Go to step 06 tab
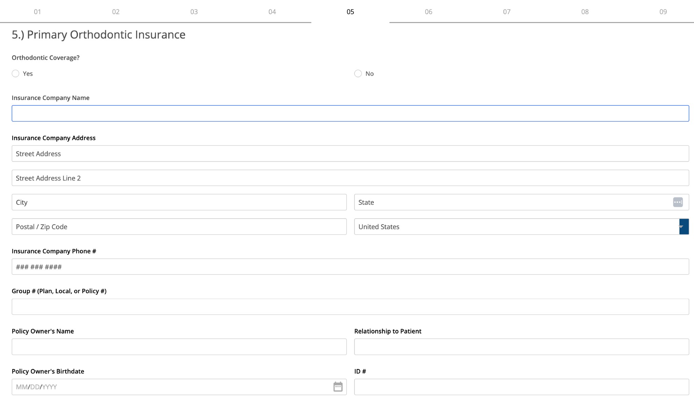694x401 pixels. click(429, 12)
